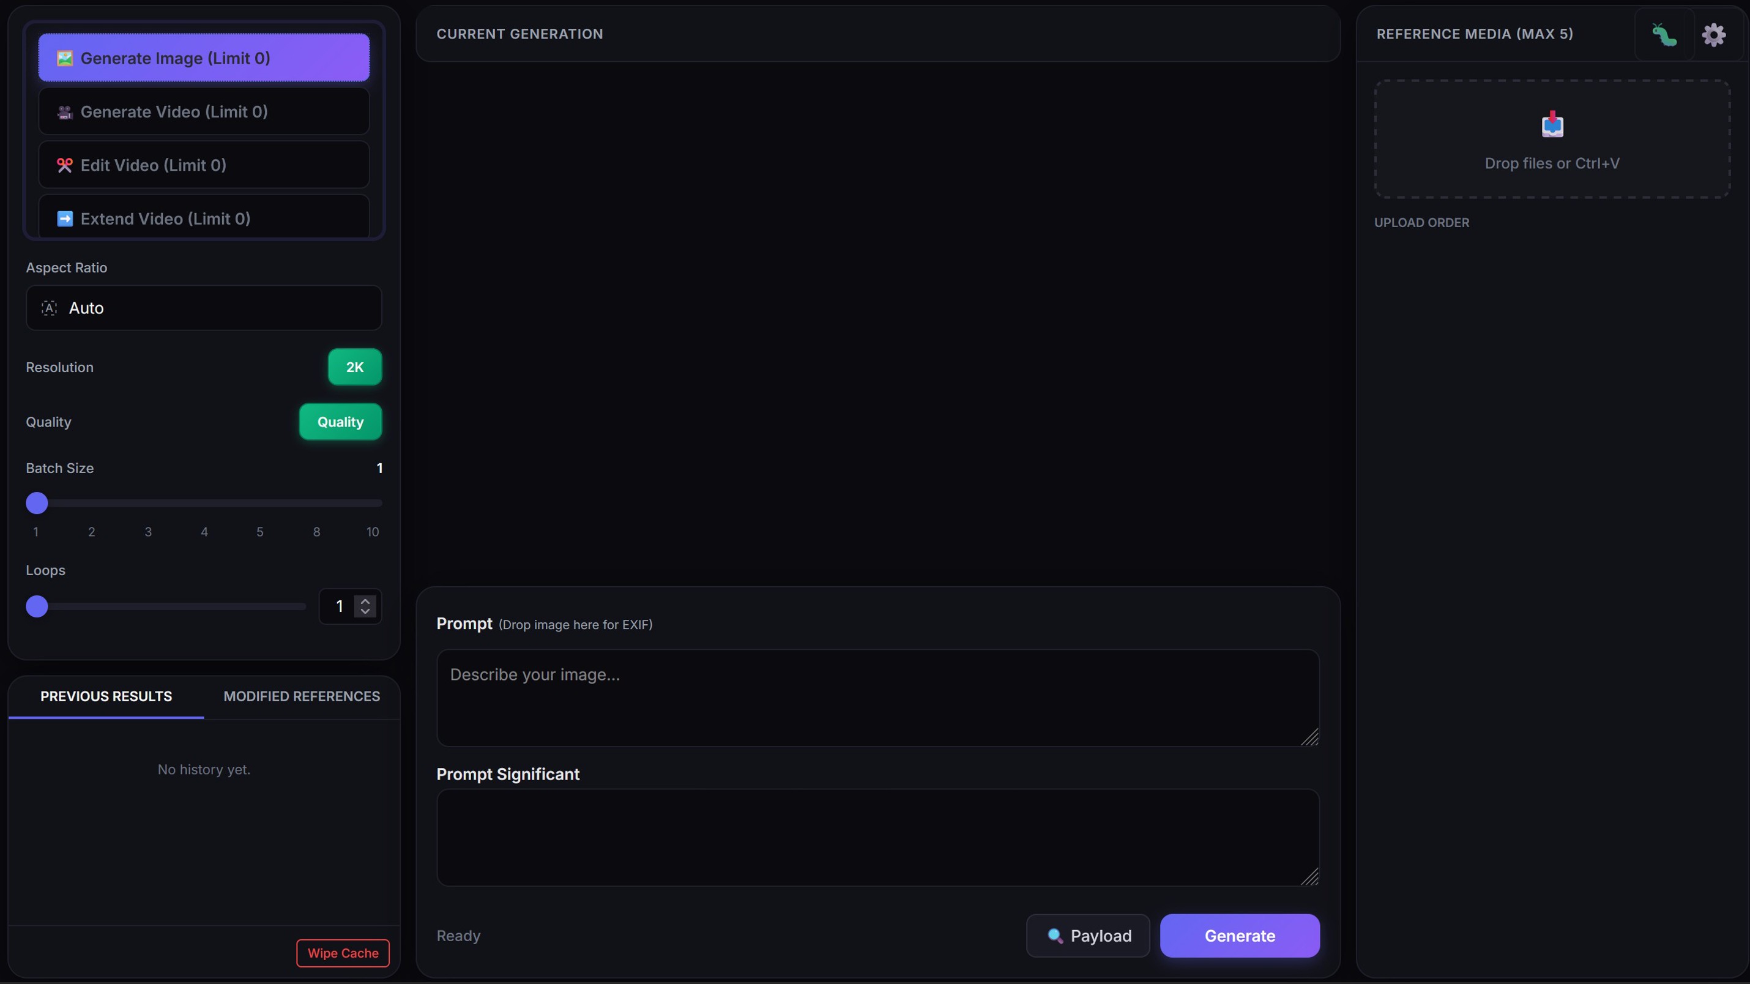
Task: Increase Loops value with the up arrow
Action: pos(365,601)
